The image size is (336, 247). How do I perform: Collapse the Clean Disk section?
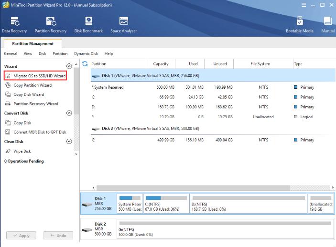click(x=69, y=142)
